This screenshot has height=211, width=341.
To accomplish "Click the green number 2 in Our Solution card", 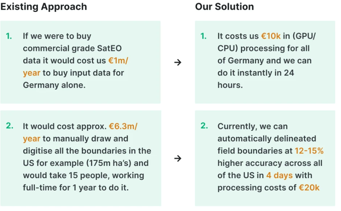I will (204, 126).
